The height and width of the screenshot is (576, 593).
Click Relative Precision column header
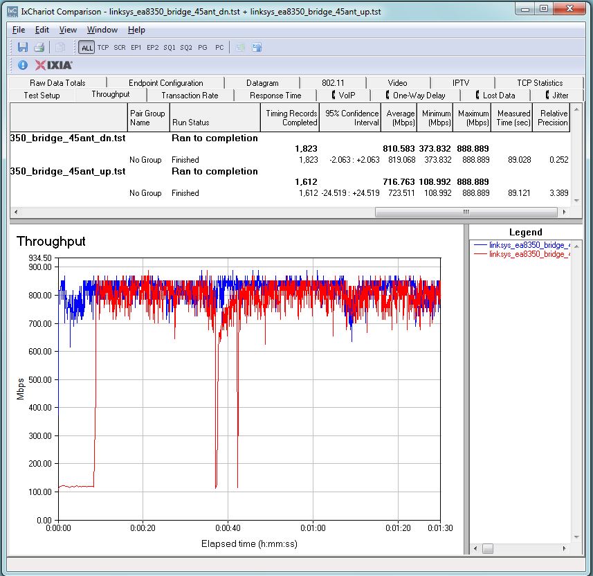(551, 118)
